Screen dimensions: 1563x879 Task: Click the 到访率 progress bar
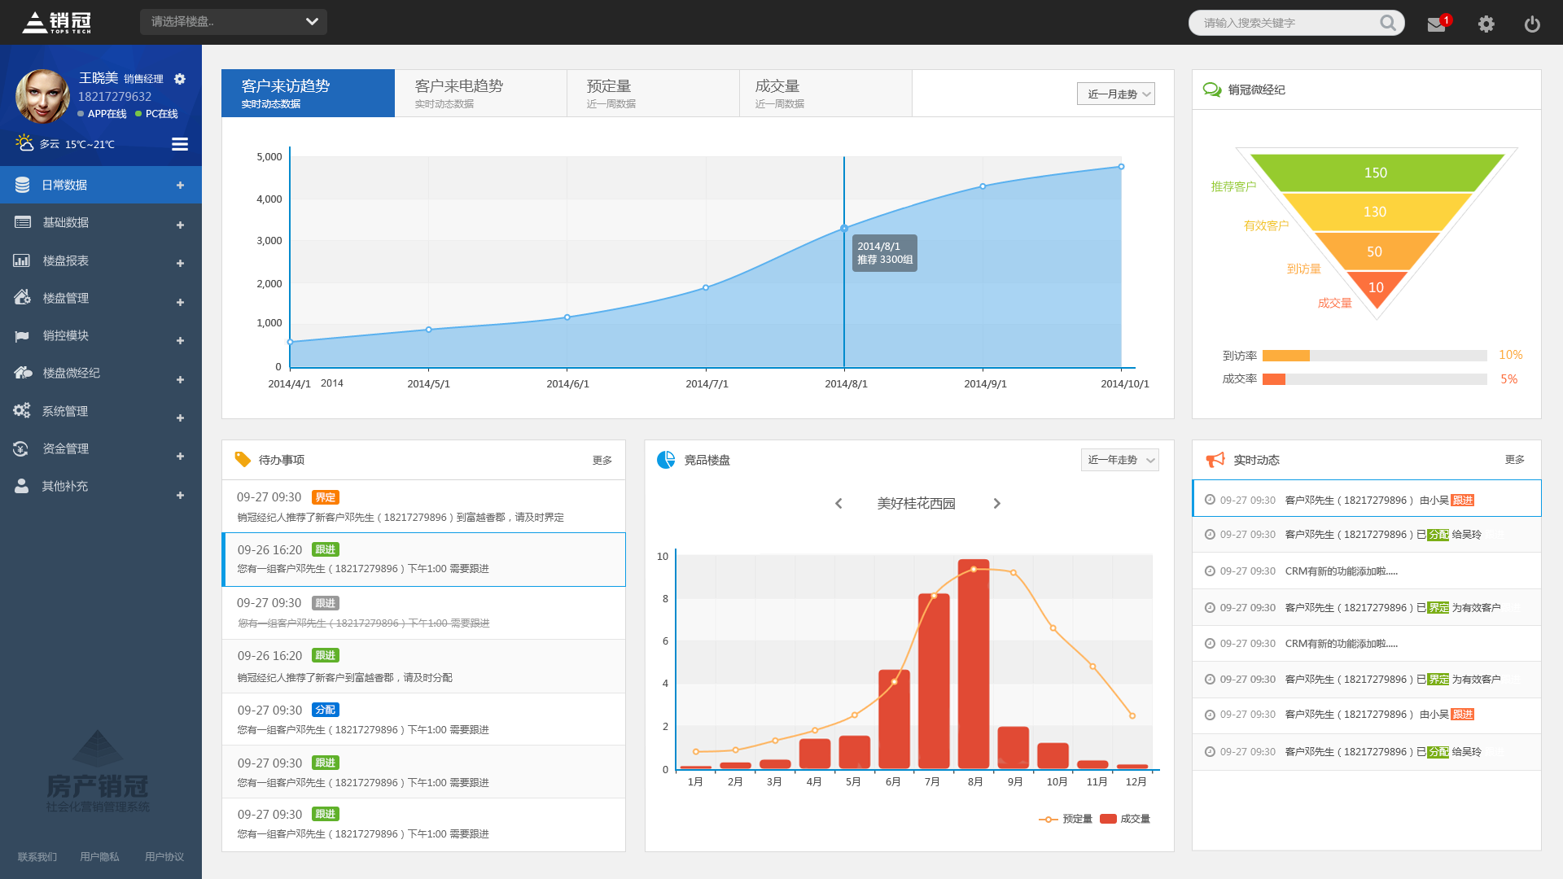pyautogui.click(x=1375, y=356)
